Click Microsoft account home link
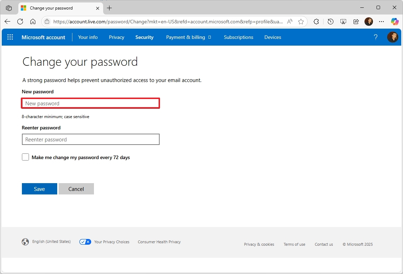Screen dimensions: 403x274 tap(43, 37)
